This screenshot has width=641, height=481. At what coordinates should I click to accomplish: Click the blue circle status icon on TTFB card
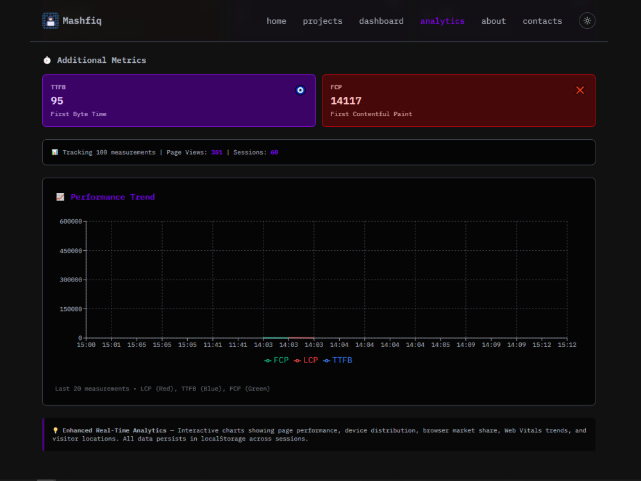click(x=300, y=90)
